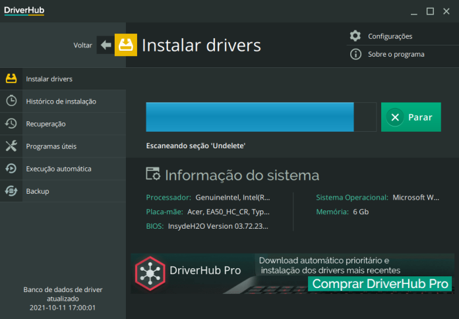Click the Memória value 6 Gb
The width and height of the screenshot is (459, 319).
(361, 212)
